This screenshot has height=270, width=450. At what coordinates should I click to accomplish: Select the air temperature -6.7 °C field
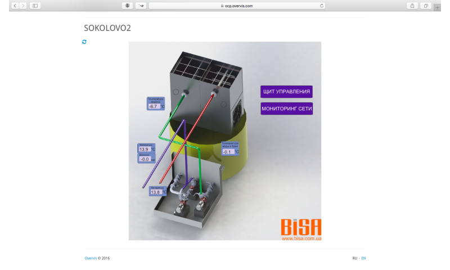pos(154,106)
